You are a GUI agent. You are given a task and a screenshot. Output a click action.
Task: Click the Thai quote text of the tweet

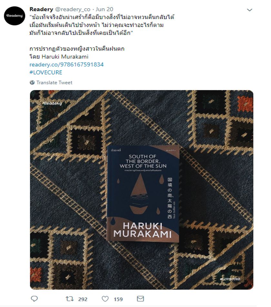point(102,25)
